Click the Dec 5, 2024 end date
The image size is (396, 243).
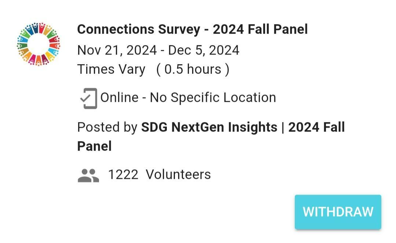pyautogui.click(x=203, y=50)
